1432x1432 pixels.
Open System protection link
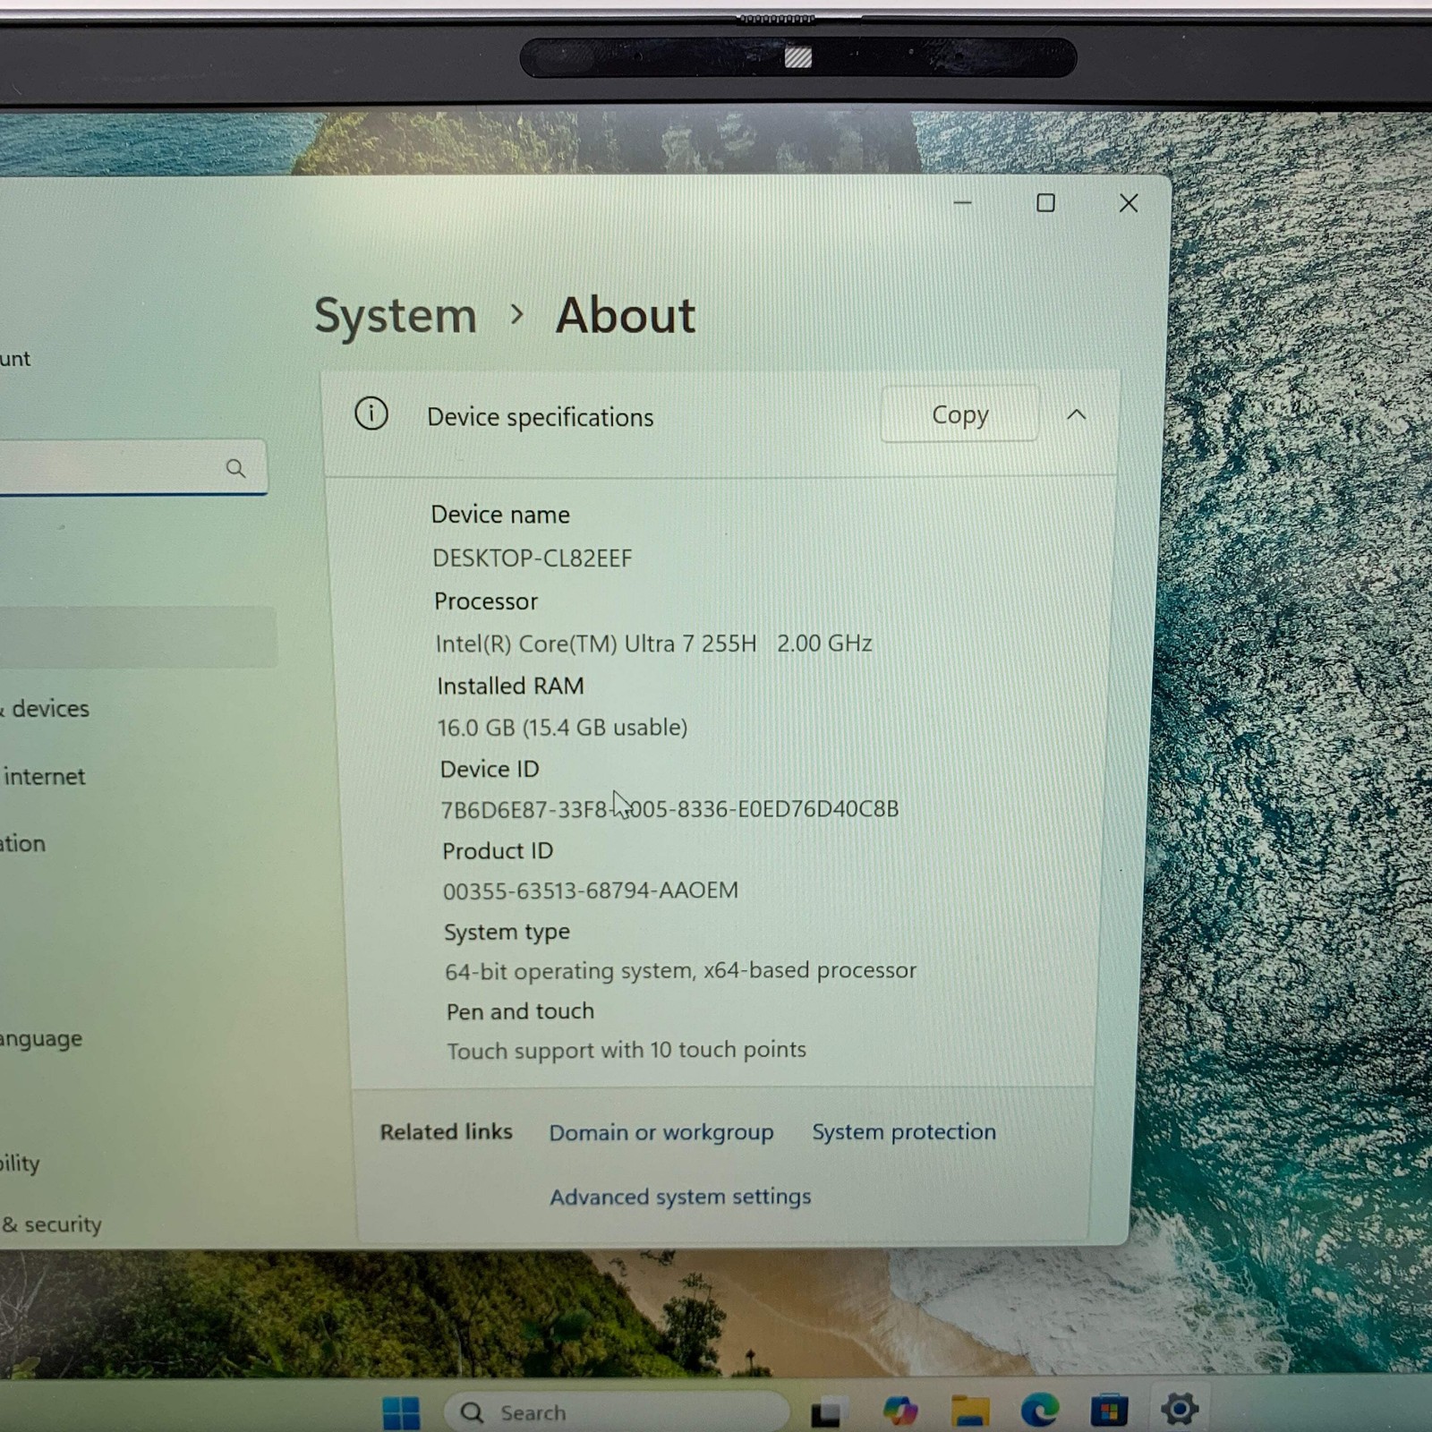click(904, 1131)
